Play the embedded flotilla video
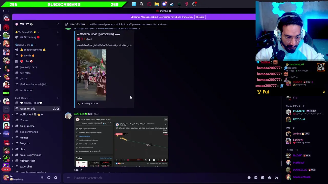Viewport: 328px width, 184px height. (x=122, y=160)
